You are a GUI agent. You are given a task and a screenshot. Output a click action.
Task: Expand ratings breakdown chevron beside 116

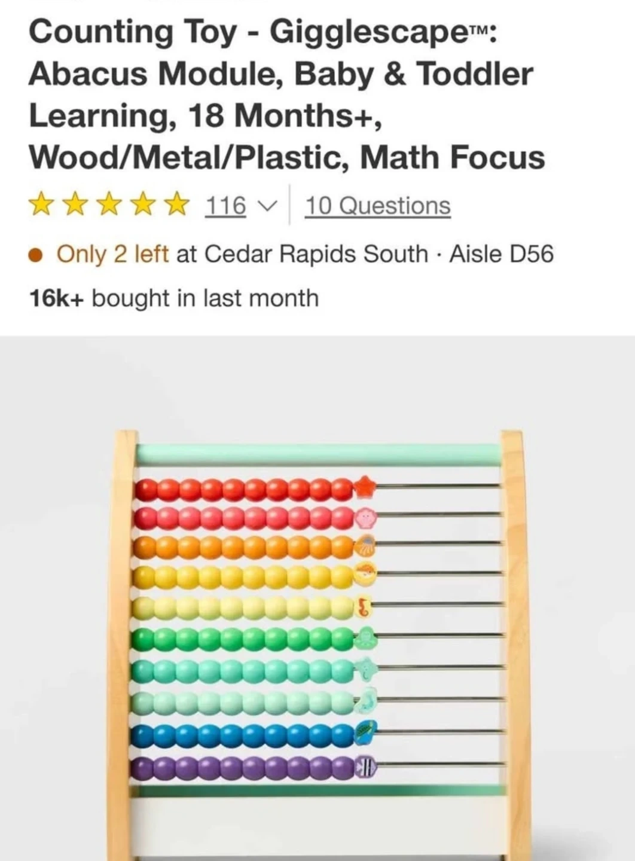pyautogui.click(x=267, y=206)
